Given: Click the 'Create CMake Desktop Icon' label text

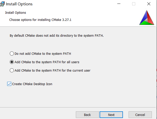Looking at the screenshot, I should [x=32, y=84].
